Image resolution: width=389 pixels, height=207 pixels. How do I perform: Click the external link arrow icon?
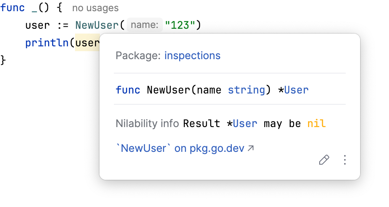pyautogui.click(x=251, y=149)
